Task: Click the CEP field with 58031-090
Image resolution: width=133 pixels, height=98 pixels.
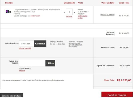Action: tap(27, 44)
